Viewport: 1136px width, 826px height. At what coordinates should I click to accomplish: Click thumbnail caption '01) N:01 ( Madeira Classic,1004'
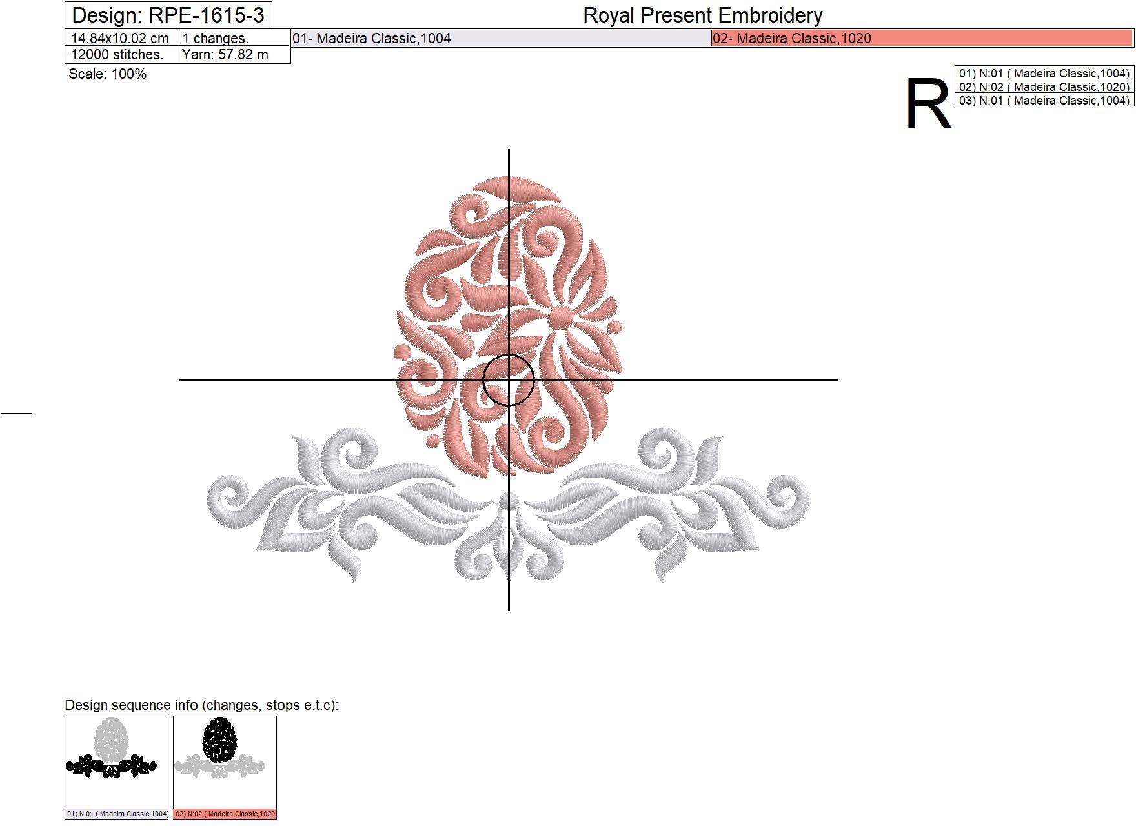(116, 814)
